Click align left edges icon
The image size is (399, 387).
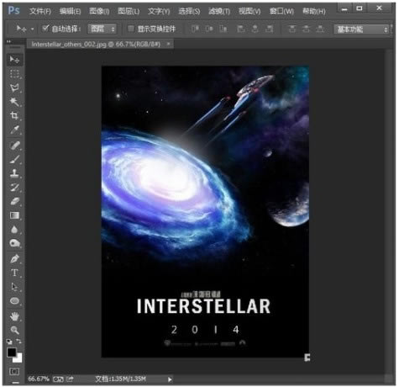pos(241,29)
